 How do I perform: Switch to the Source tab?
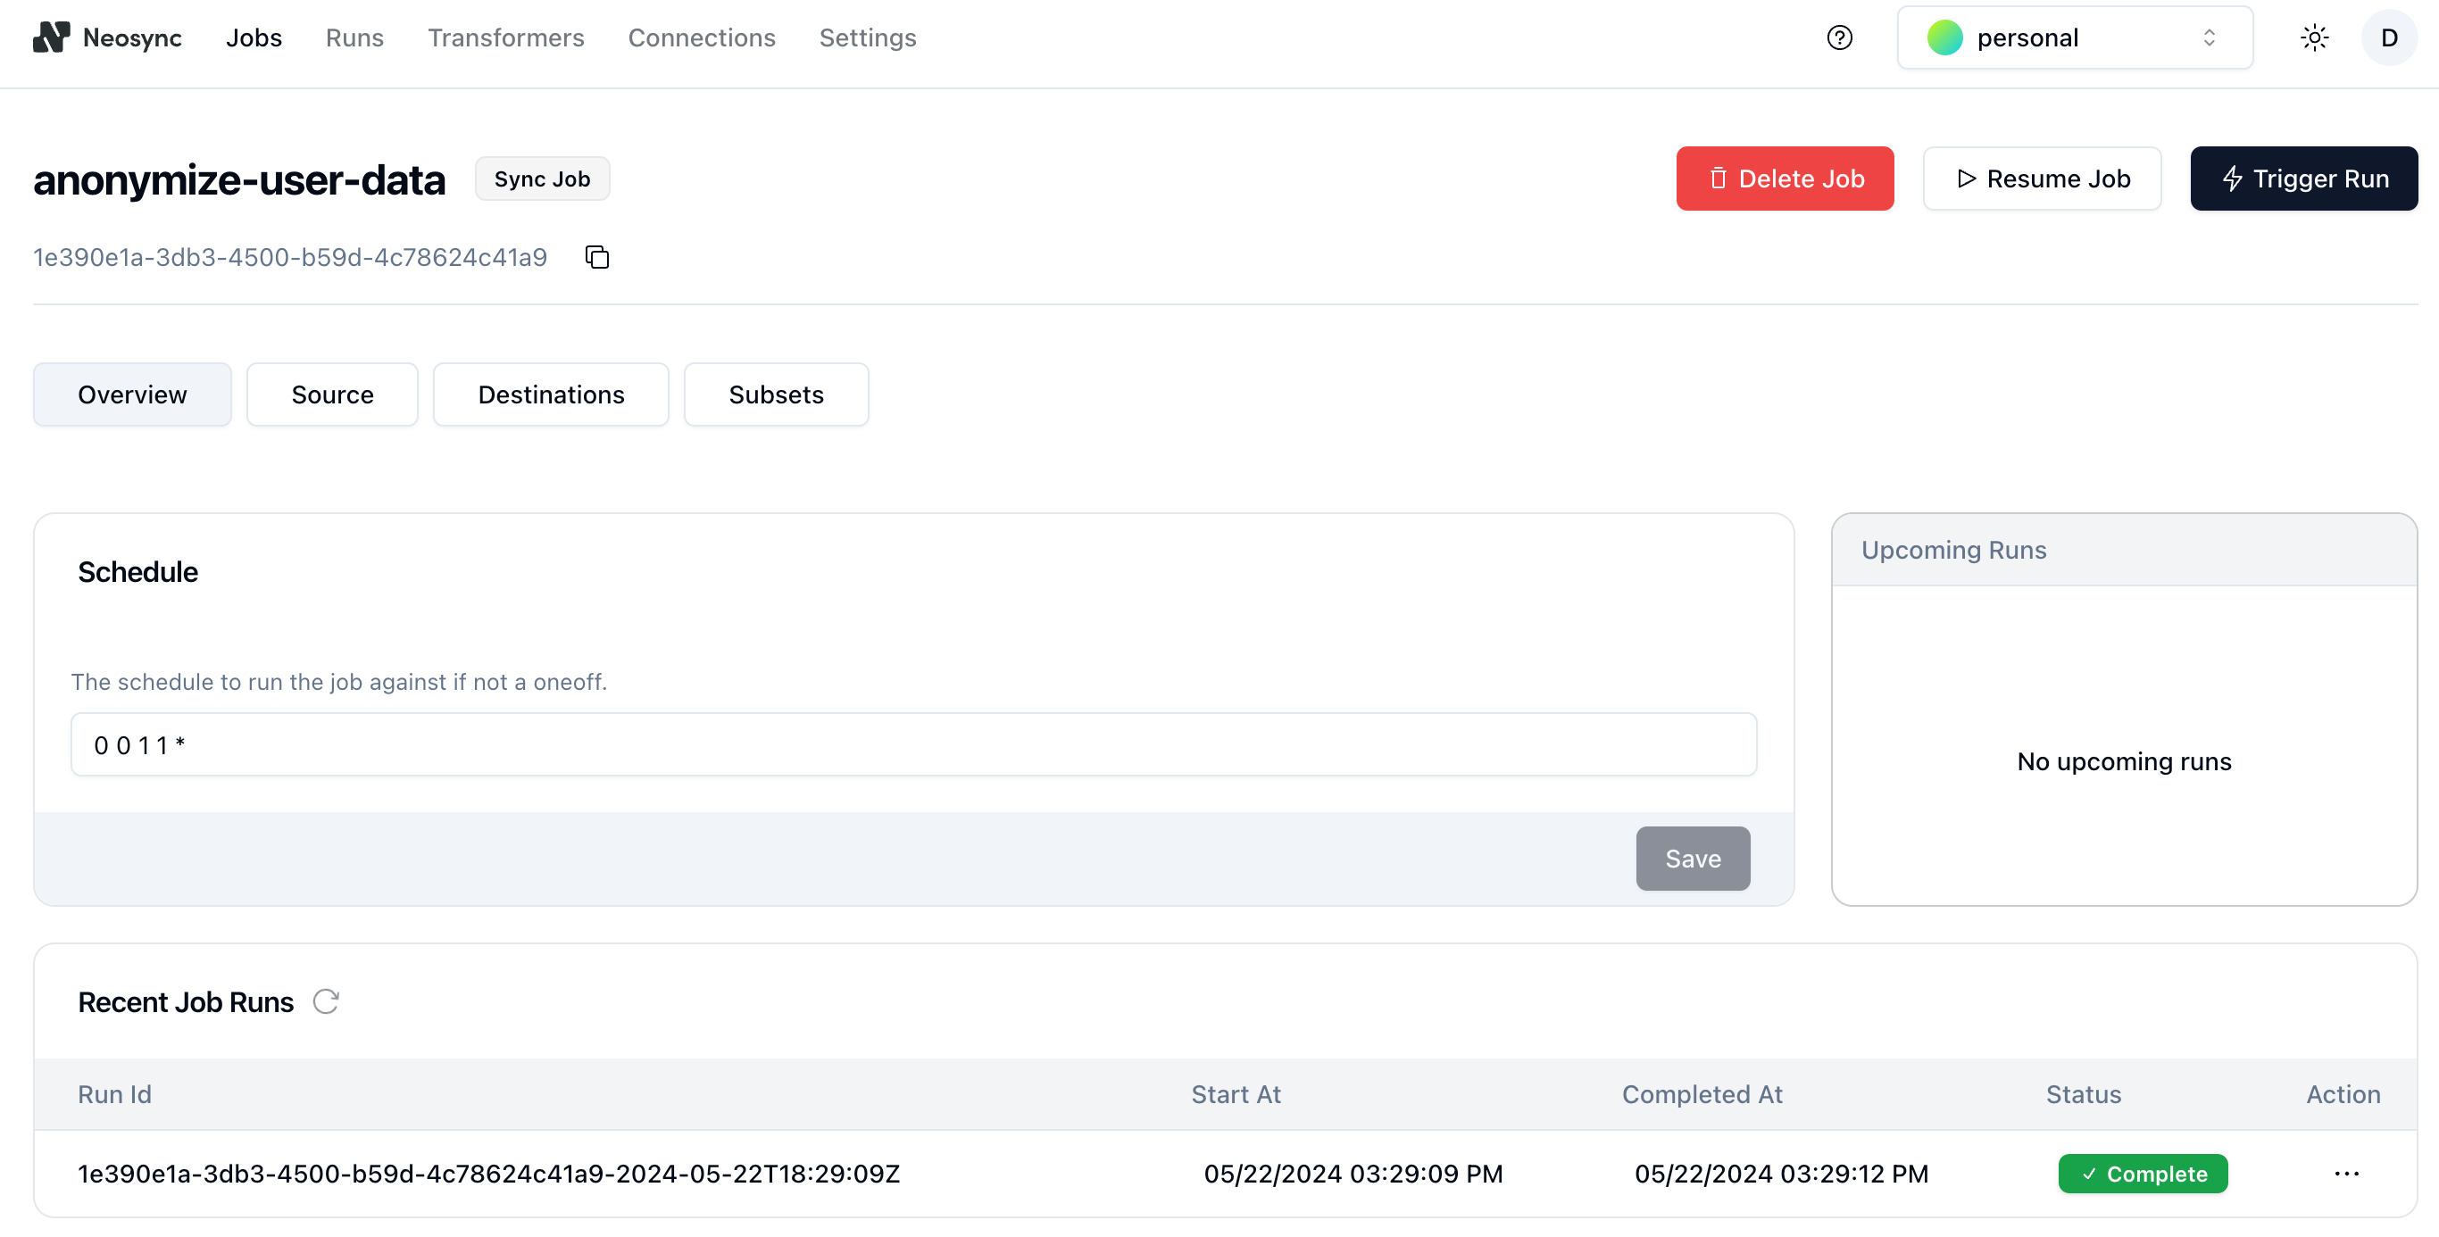[331, 394]
